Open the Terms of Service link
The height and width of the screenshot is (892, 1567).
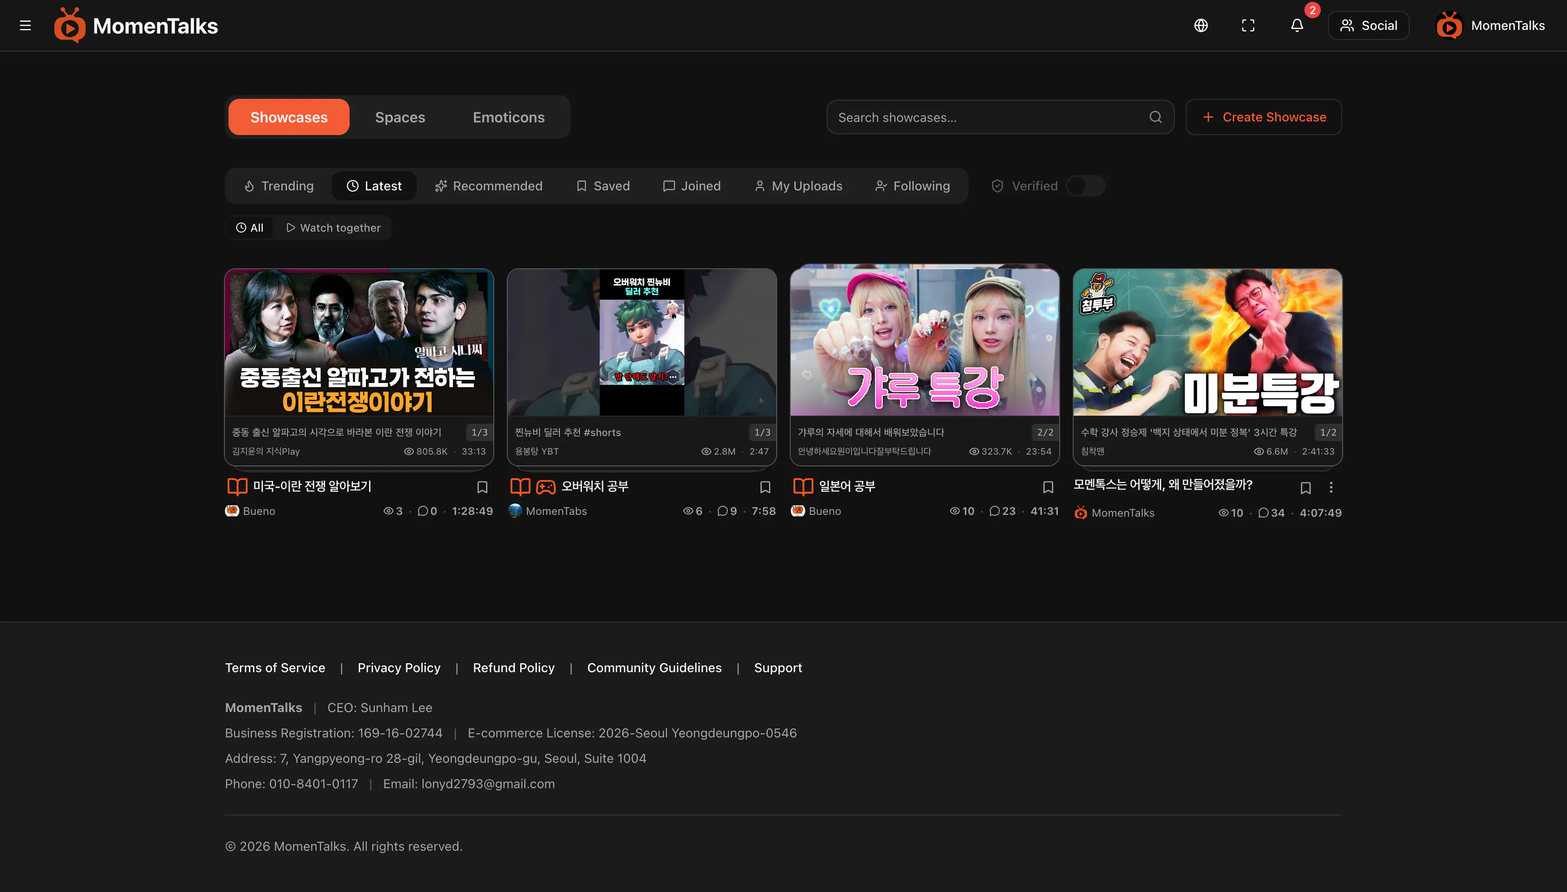(275, 668)
